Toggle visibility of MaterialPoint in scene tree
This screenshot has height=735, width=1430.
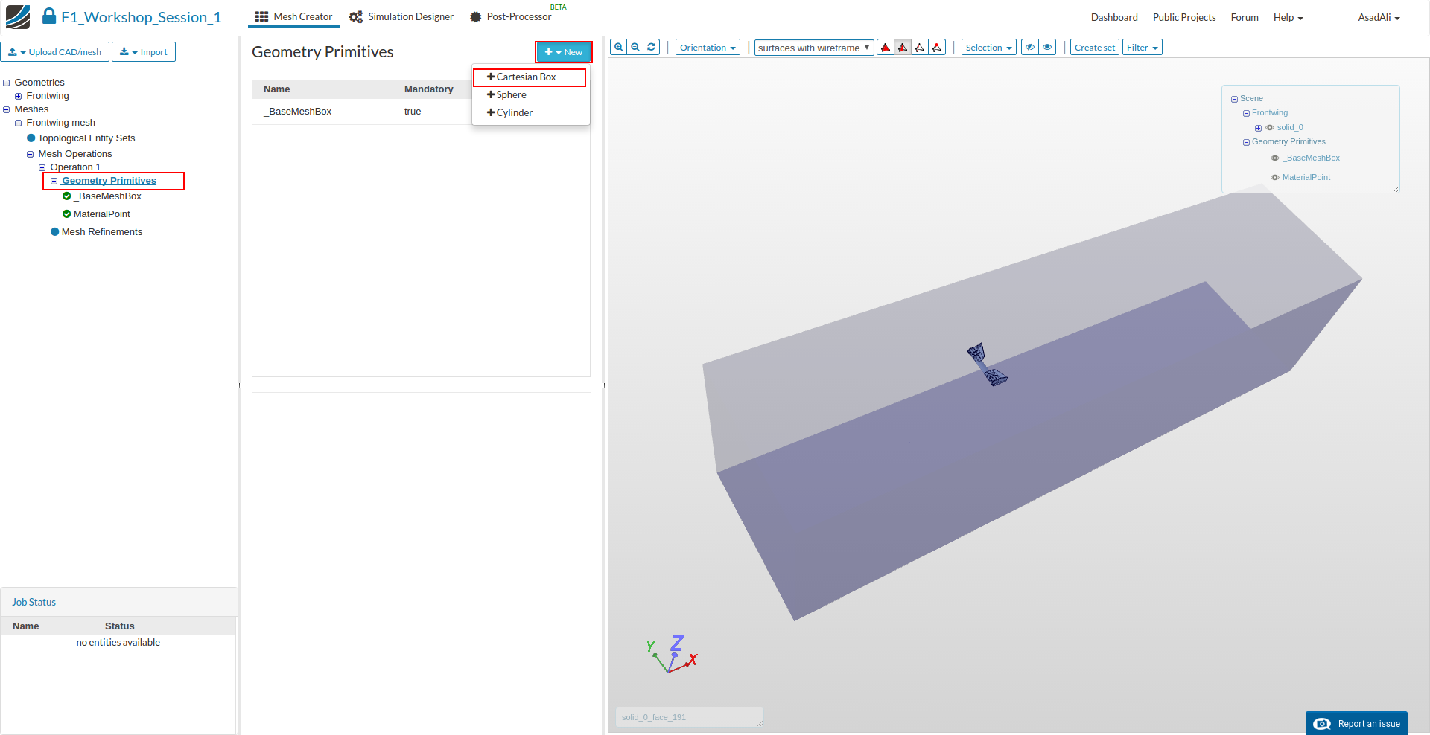coord(1275,178)
